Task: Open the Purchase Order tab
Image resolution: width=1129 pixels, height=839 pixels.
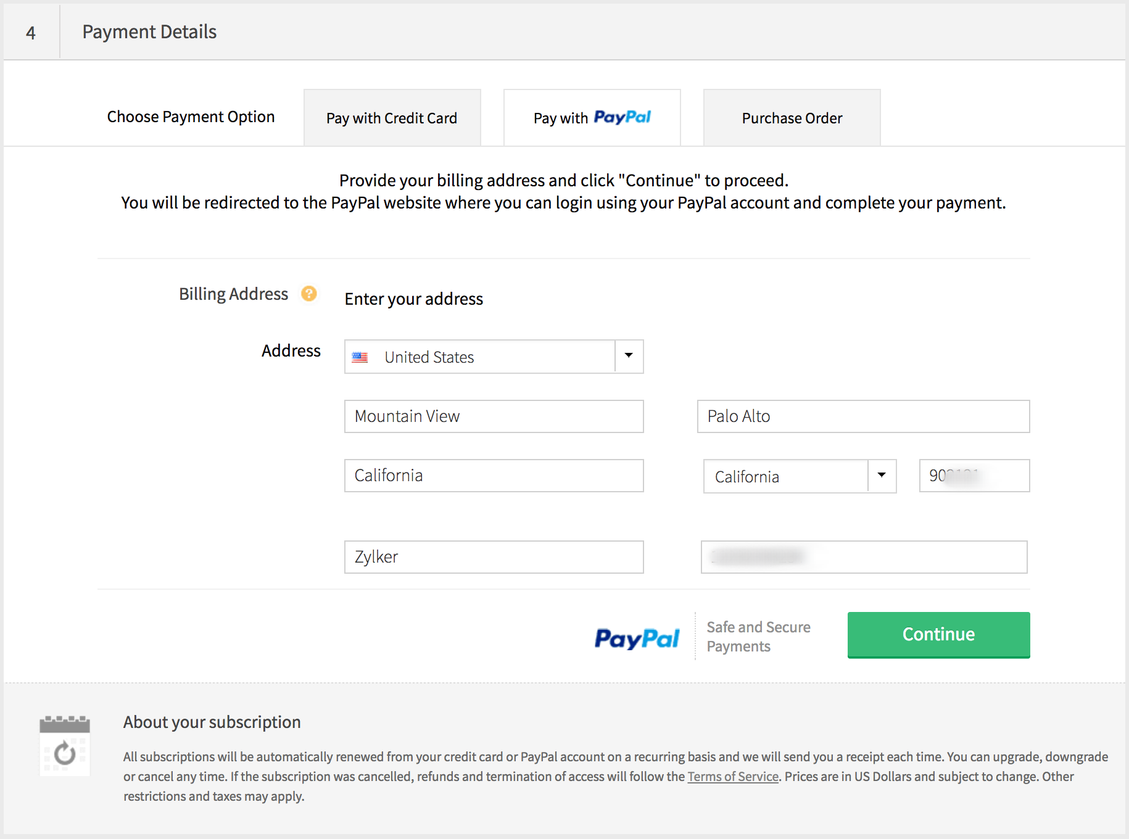Action: pyautogui.click(x=792, y=118)
